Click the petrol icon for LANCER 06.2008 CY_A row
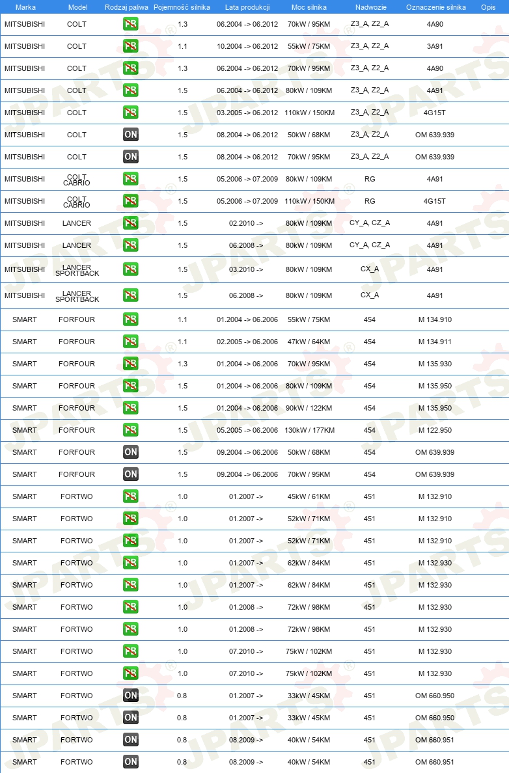 131,245
